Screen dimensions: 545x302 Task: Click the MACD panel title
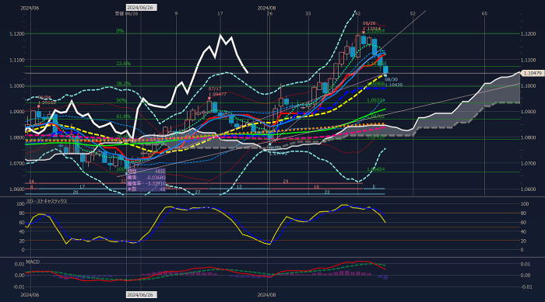pos(33,262)
